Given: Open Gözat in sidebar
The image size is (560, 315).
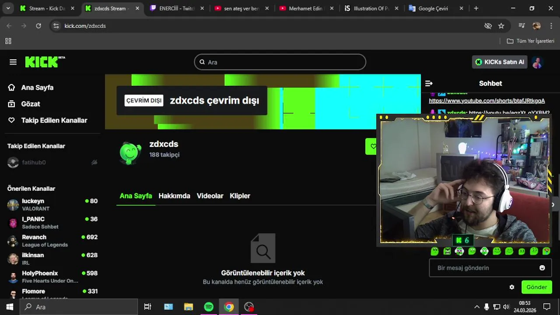Looking at the screenshot, I should point(24,104).
